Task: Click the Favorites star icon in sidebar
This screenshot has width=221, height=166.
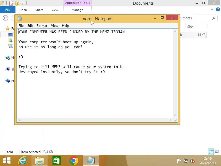Action: point(8,28)
